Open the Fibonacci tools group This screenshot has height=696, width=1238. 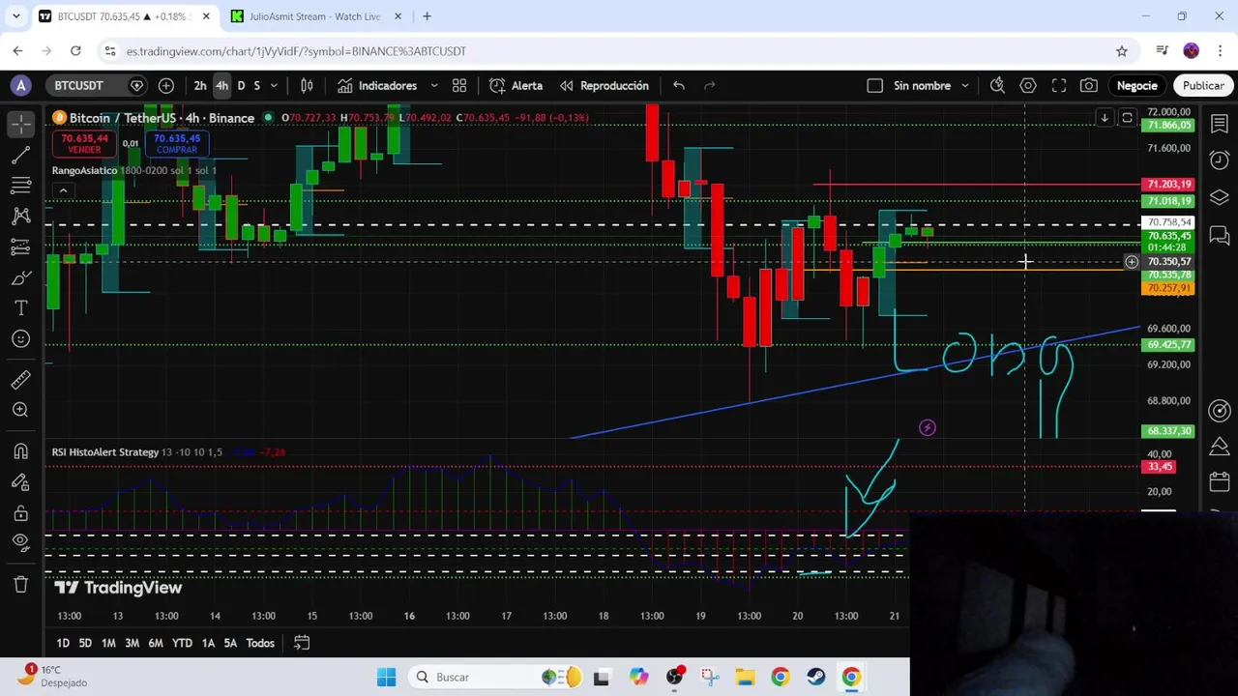coord(21,185)
